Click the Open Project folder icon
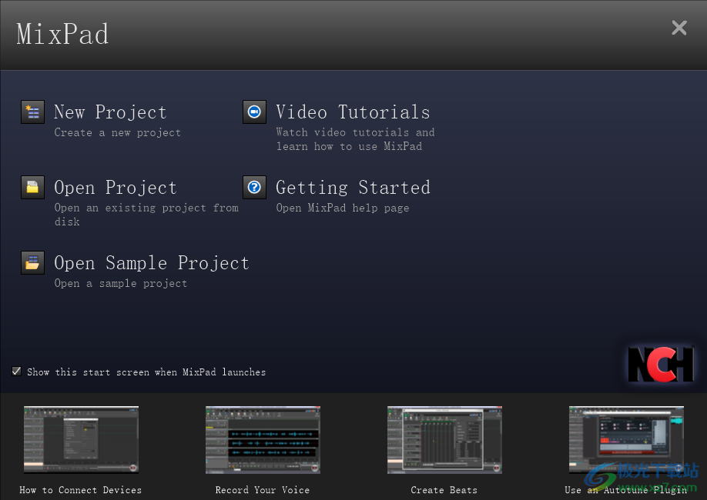 click(x=32, y=187)
